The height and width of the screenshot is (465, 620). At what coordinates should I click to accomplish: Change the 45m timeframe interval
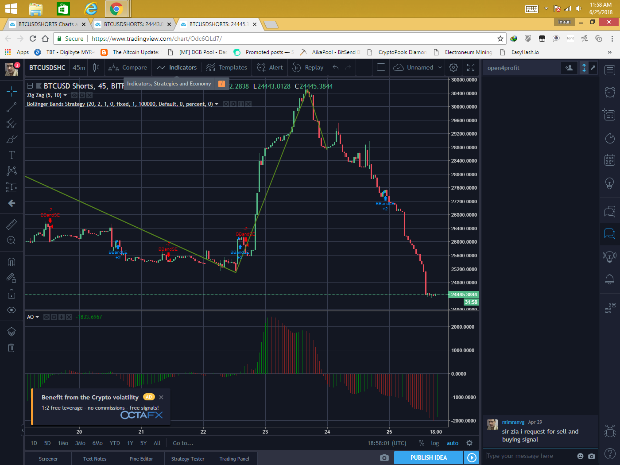79,67
